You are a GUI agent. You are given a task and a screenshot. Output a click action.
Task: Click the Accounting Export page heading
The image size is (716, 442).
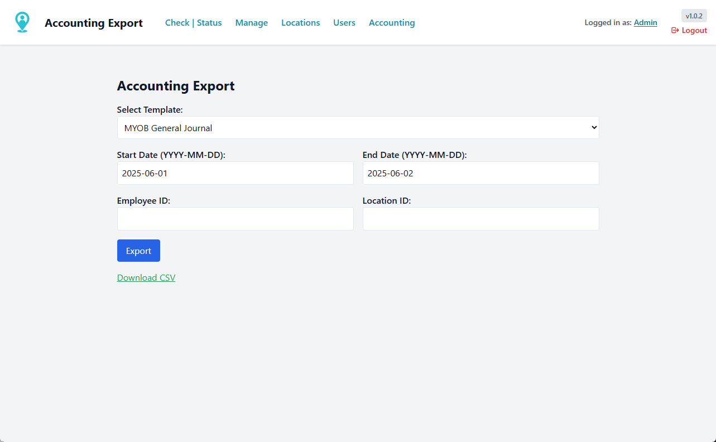(176, 86)
